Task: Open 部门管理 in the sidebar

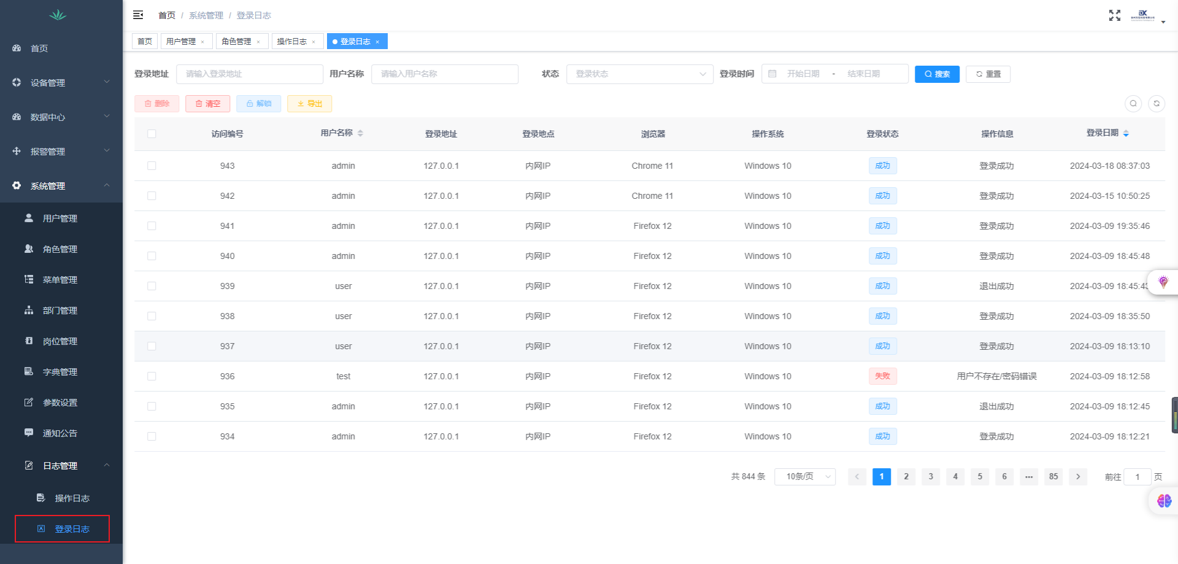Action: click(61, 310)
